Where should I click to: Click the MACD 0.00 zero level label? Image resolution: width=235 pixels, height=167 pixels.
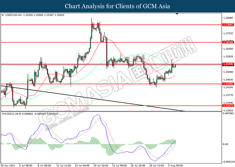click(x=225, y=144)
